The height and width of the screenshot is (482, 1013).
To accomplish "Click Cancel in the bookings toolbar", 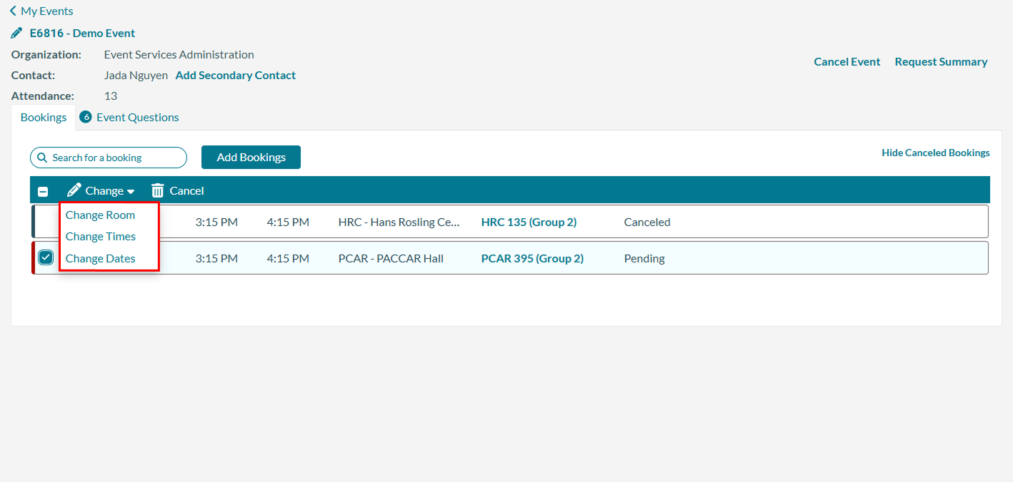I will tap(186, 191).
